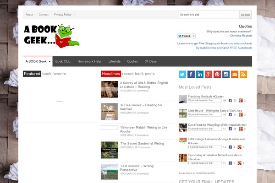Click the Tweet button
Image resolution: width=275 pixels, height=183 pixels.
pos(184,36)
